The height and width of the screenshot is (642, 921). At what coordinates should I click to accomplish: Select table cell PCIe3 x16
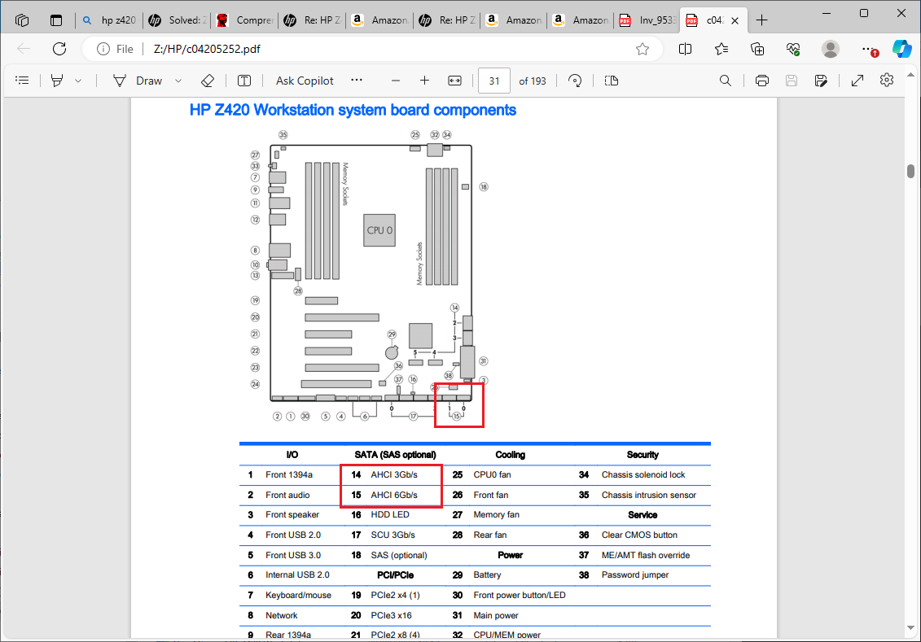point(391,615)
